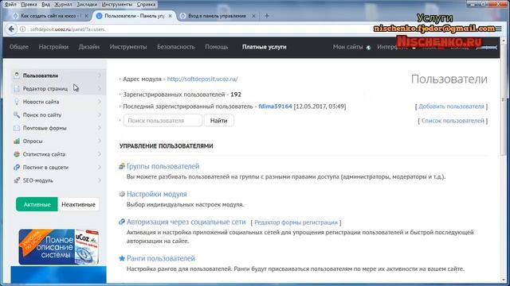Switch to Вход в панель управления tab
The width and height of the screenshot is (510, 286).
[217, 16]
